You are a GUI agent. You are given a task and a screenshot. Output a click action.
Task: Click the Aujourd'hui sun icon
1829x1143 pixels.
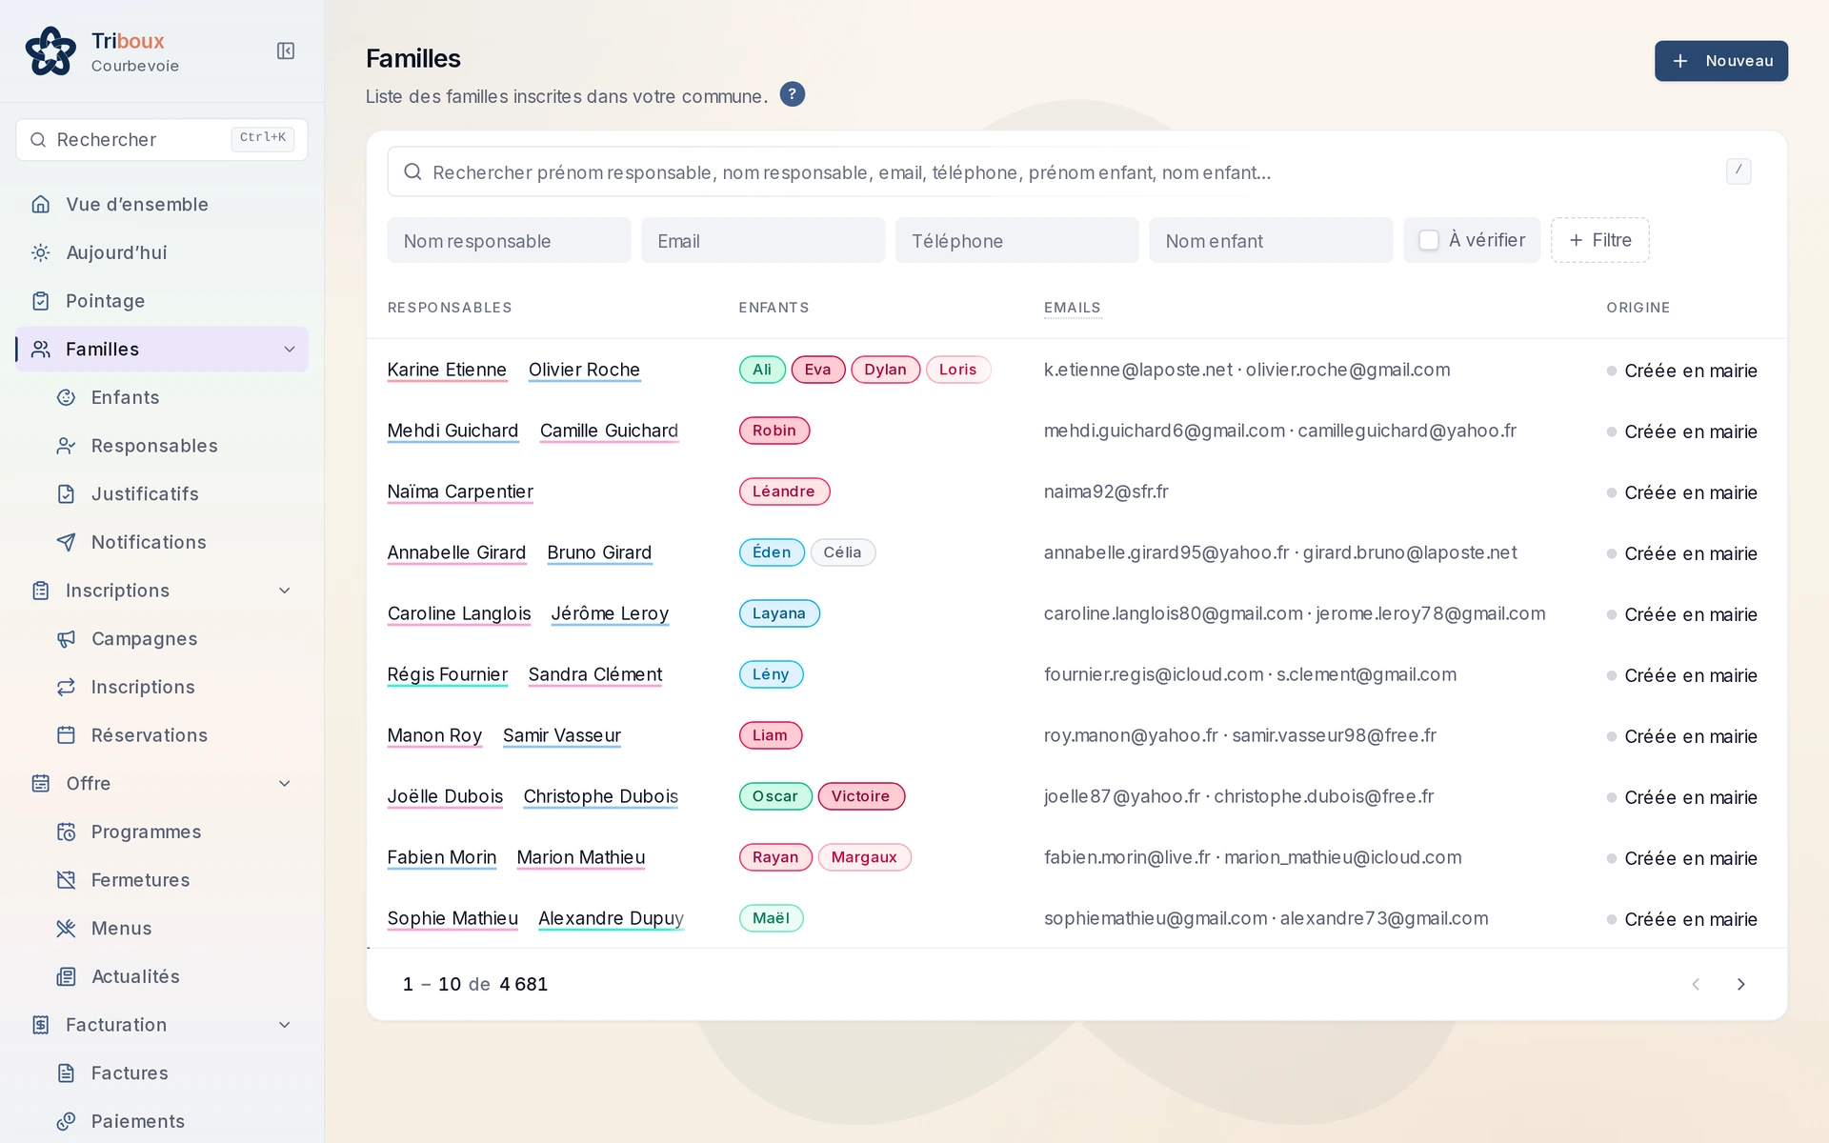point(41,252)
